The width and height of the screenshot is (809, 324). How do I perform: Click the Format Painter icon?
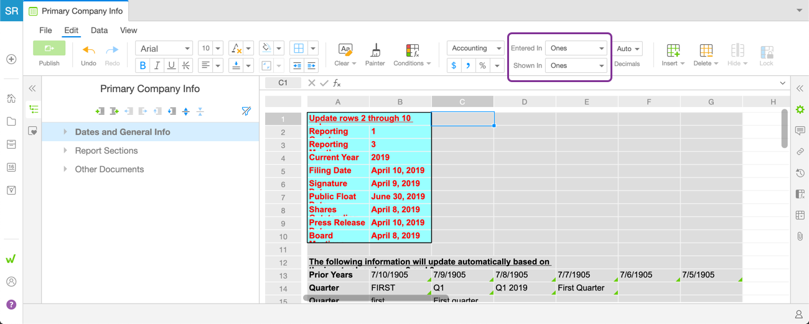(375, 50)
